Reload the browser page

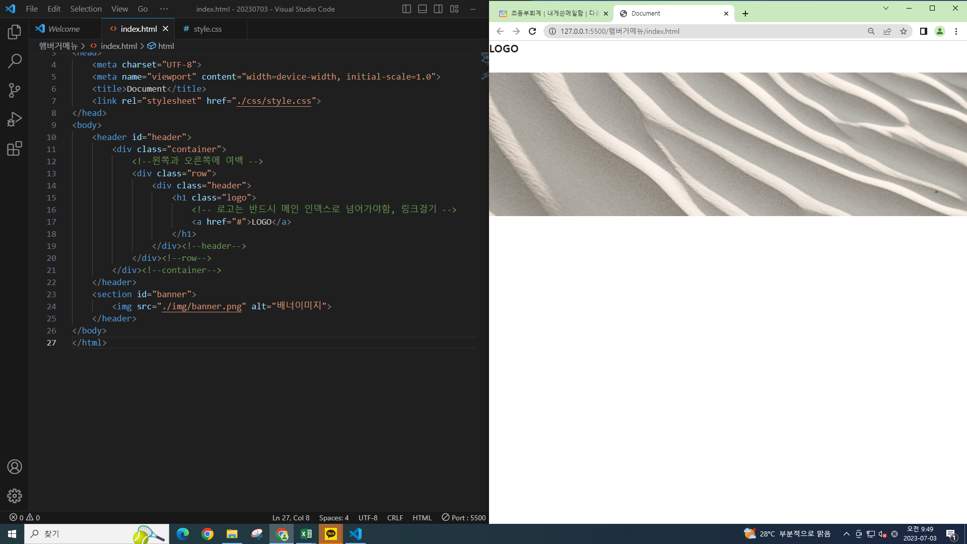(x=532, y=31)
